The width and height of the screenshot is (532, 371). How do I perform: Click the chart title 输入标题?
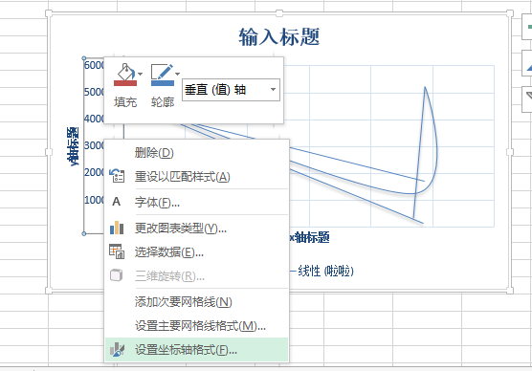tap(278, 36)
